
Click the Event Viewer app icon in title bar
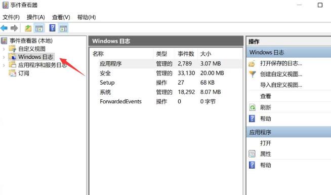click(x=5, y=5)
